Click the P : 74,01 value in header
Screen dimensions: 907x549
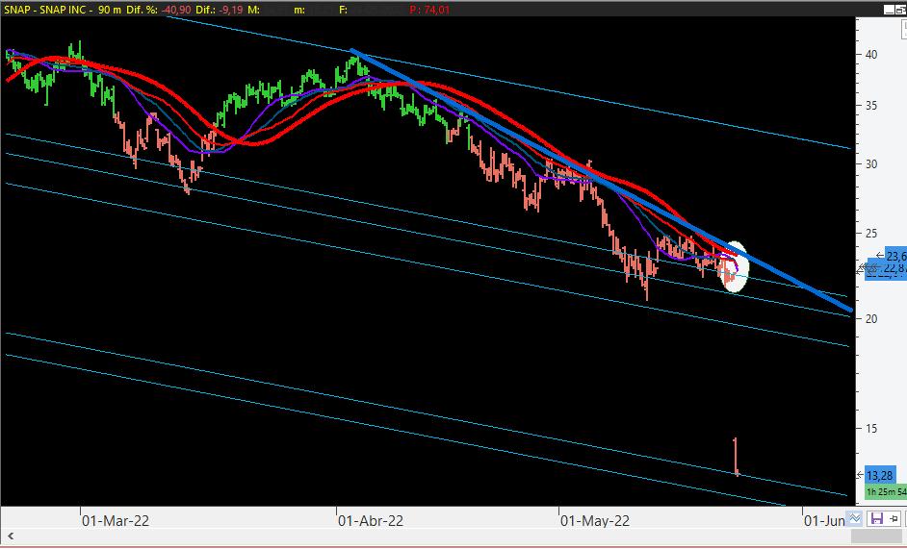pos(429,10)
